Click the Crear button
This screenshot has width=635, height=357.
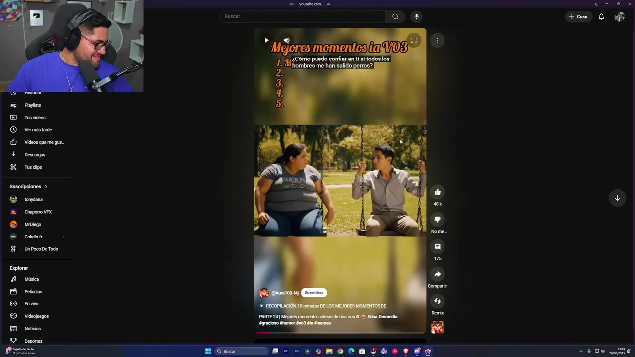(x=578, y=17)
